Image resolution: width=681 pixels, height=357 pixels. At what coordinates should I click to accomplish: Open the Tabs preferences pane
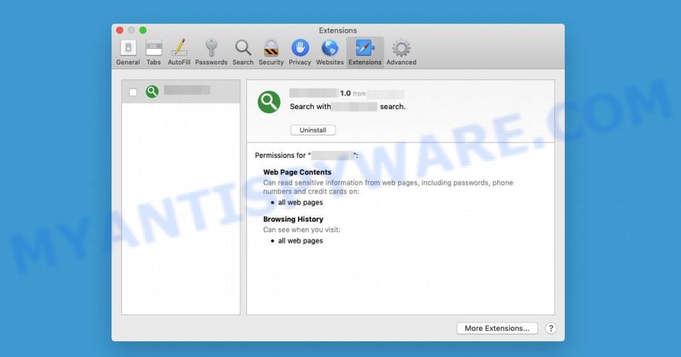tap(153, 52)
